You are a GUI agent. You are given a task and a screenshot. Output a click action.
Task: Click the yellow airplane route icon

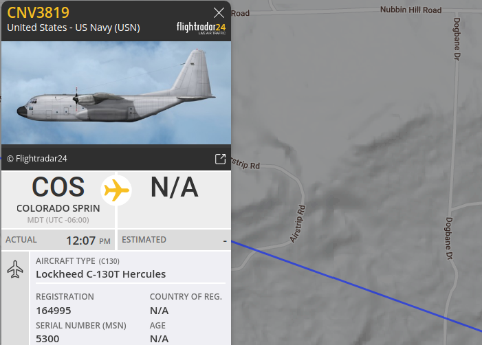point(116,190)
